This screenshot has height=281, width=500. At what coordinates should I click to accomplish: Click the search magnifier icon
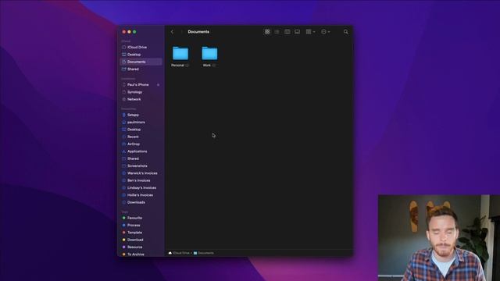(346, 32)
